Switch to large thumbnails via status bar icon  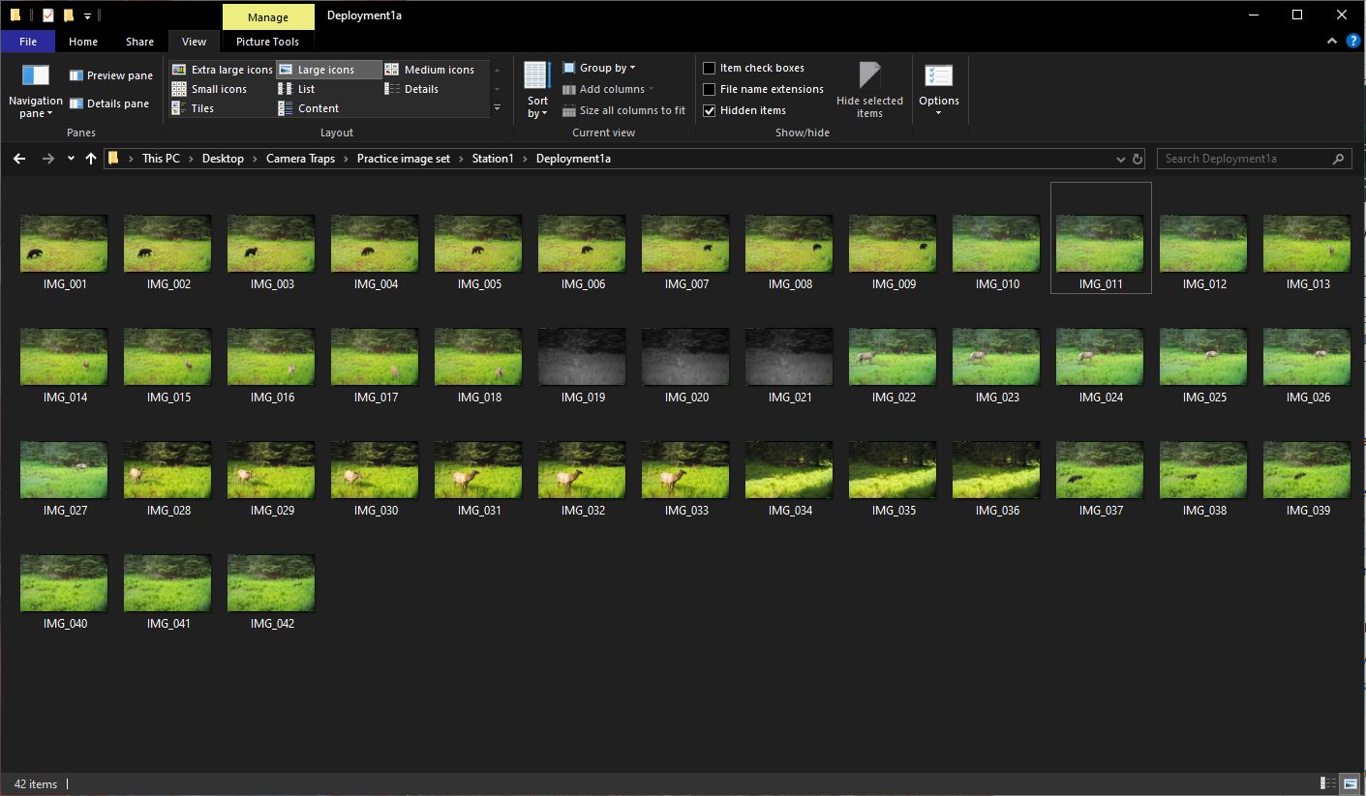(x=1351, y=782)
